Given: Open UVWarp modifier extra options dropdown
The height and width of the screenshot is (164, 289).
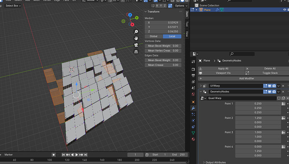Looking at the screenshot, I should 279,86.
